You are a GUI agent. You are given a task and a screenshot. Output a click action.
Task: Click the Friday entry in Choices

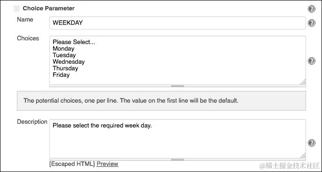pyautogui.click(x=61, y=75)
